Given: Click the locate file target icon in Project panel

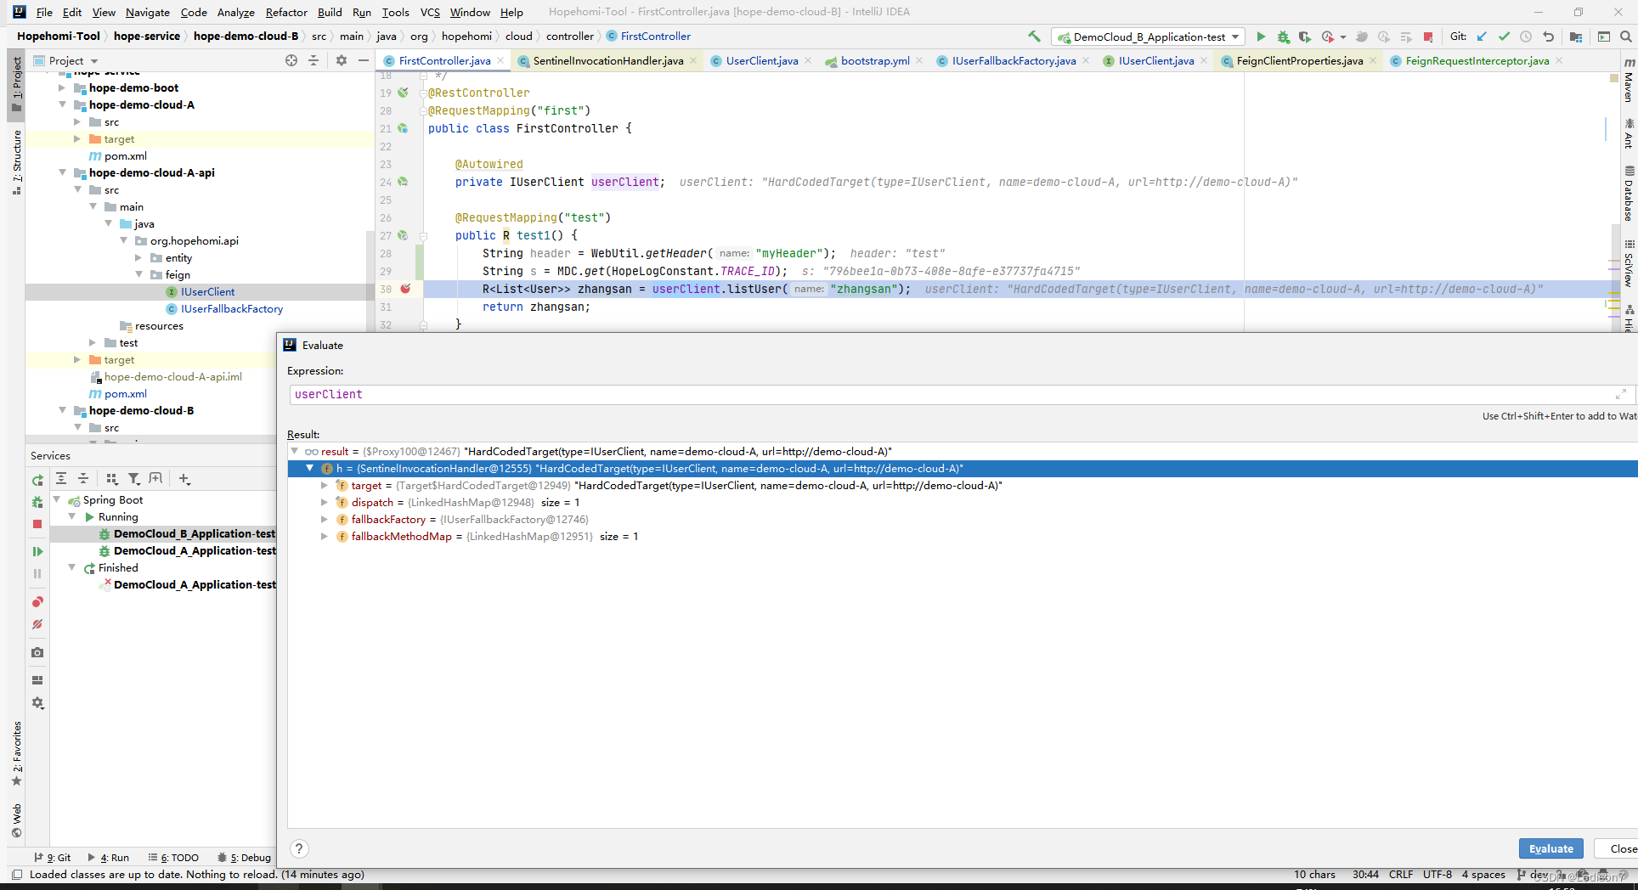Looking at the screenshot, I should 291,60.
